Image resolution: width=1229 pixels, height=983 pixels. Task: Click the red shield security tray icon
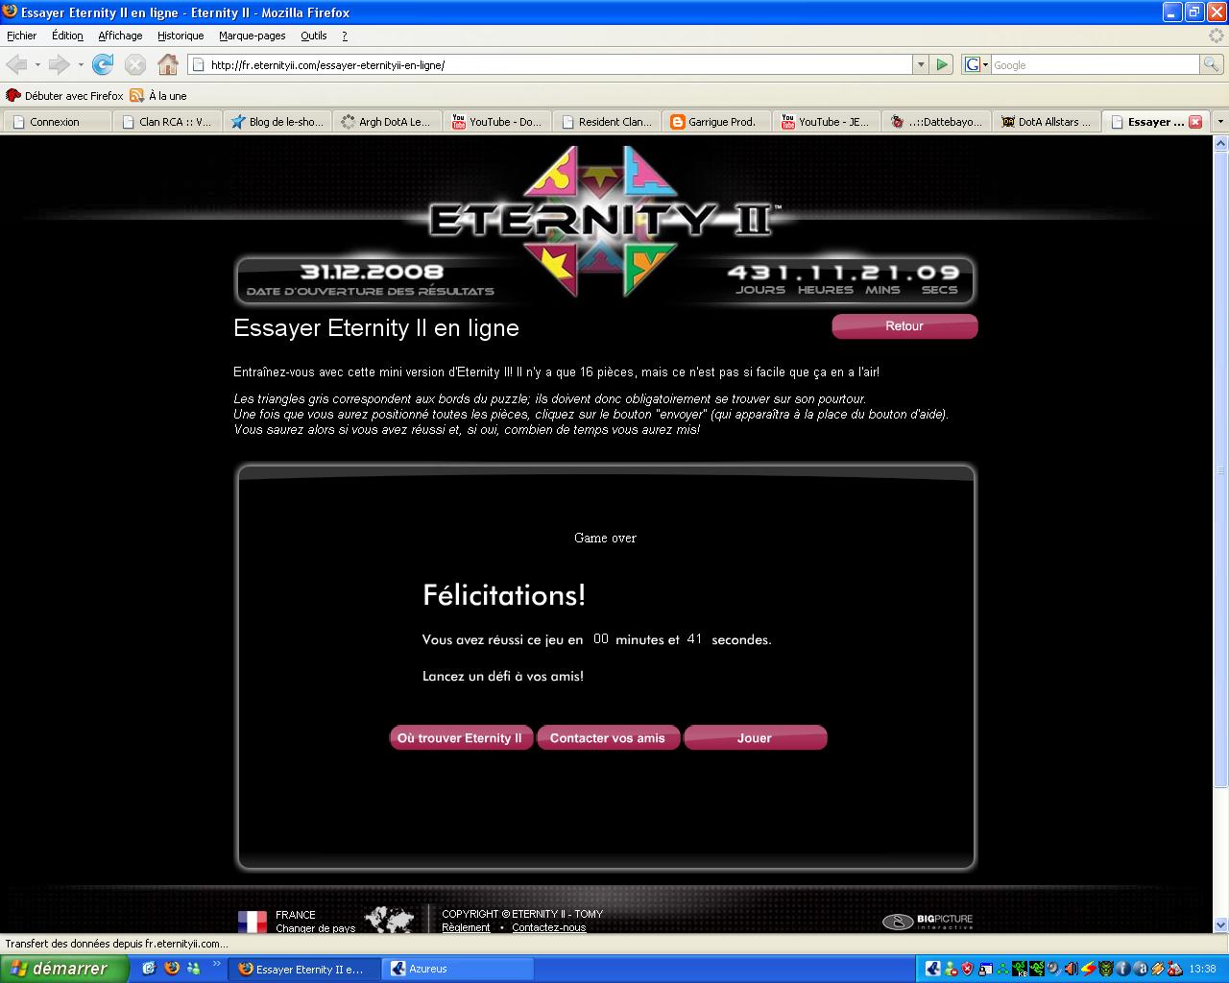click(967, 969)
